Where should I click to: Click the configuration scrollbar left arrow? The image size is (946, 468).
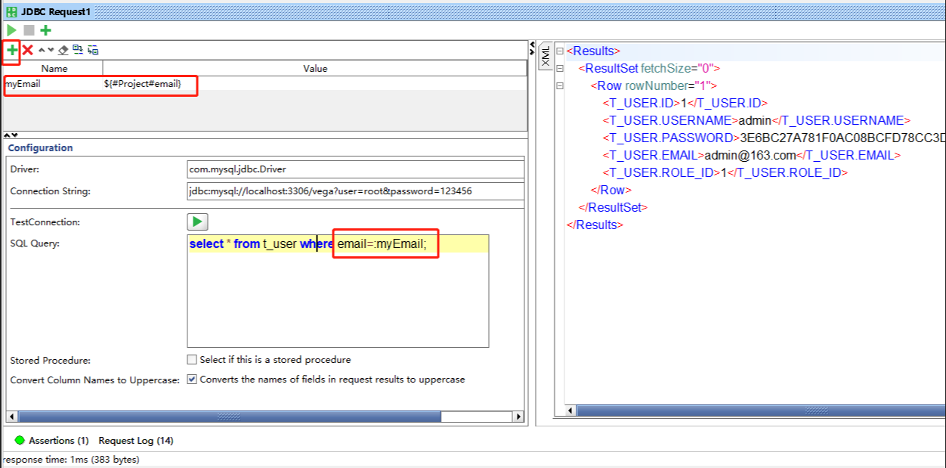(11, 417)
